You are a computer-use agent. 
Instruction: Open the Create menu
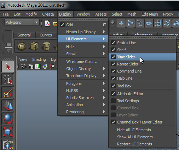click(x=48, y=14)
